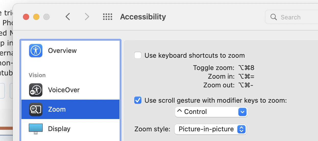Click the Accessibility window title

pyautogui.click(x=143, y=17)
